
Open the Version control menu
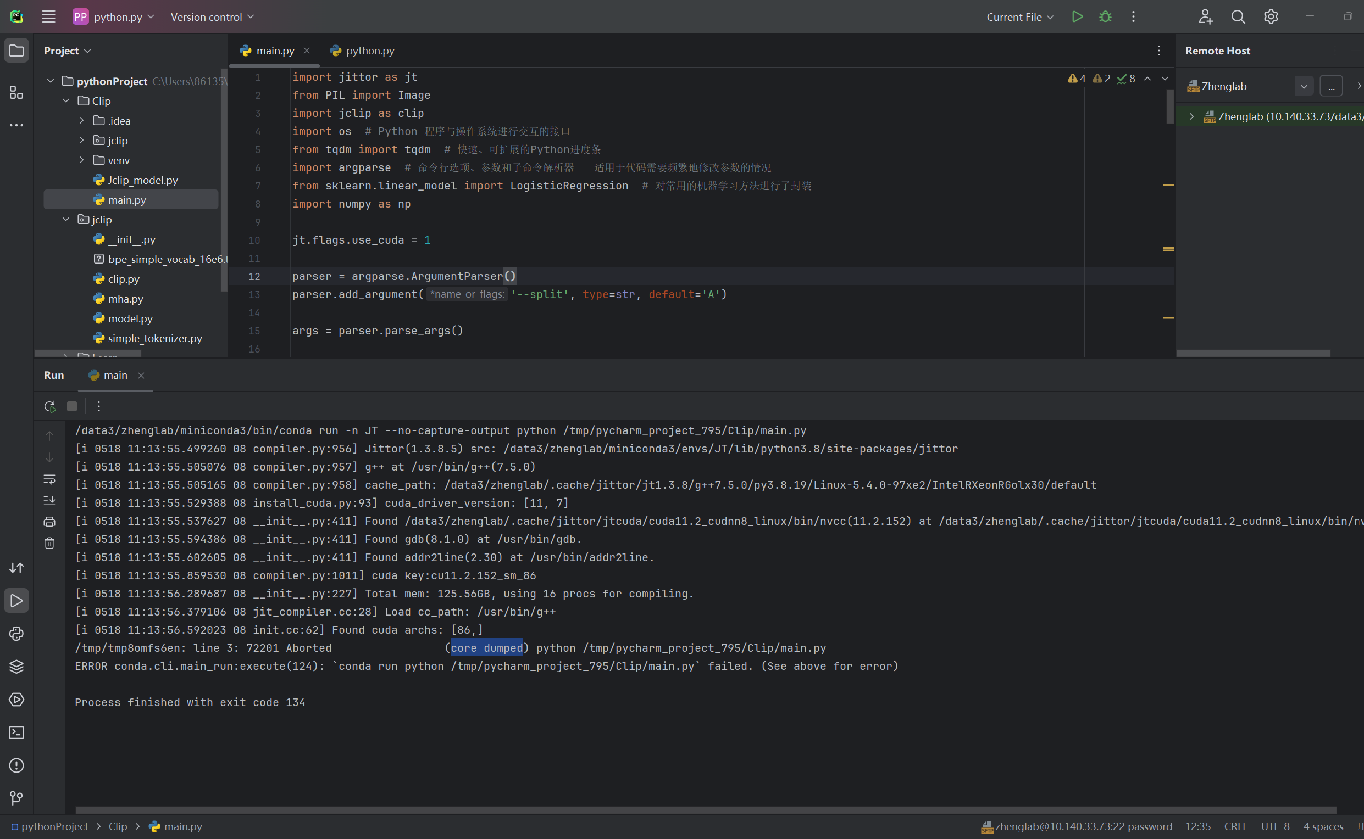click(x=212, y=17)
